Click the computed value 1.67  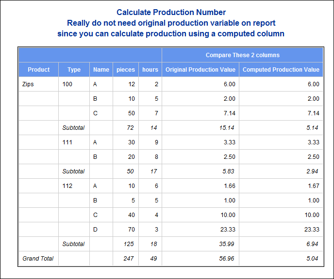pos(313,186)
